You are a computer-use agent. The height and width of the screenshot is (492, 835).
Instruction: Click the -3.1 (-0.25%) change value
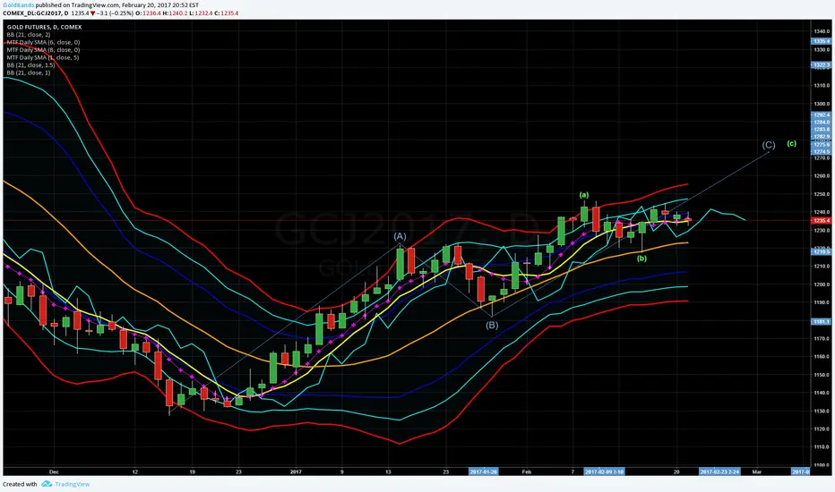point(115,13)
